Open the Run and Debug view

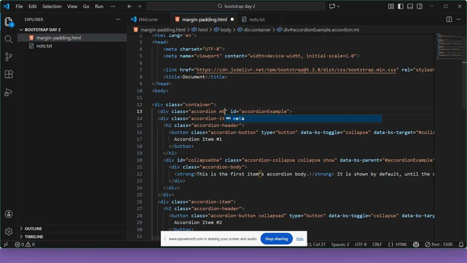(x=9, y=92)
